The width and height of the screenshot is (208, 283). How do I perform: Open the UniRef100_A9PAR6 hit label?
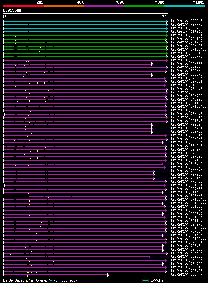coord(187,25)
